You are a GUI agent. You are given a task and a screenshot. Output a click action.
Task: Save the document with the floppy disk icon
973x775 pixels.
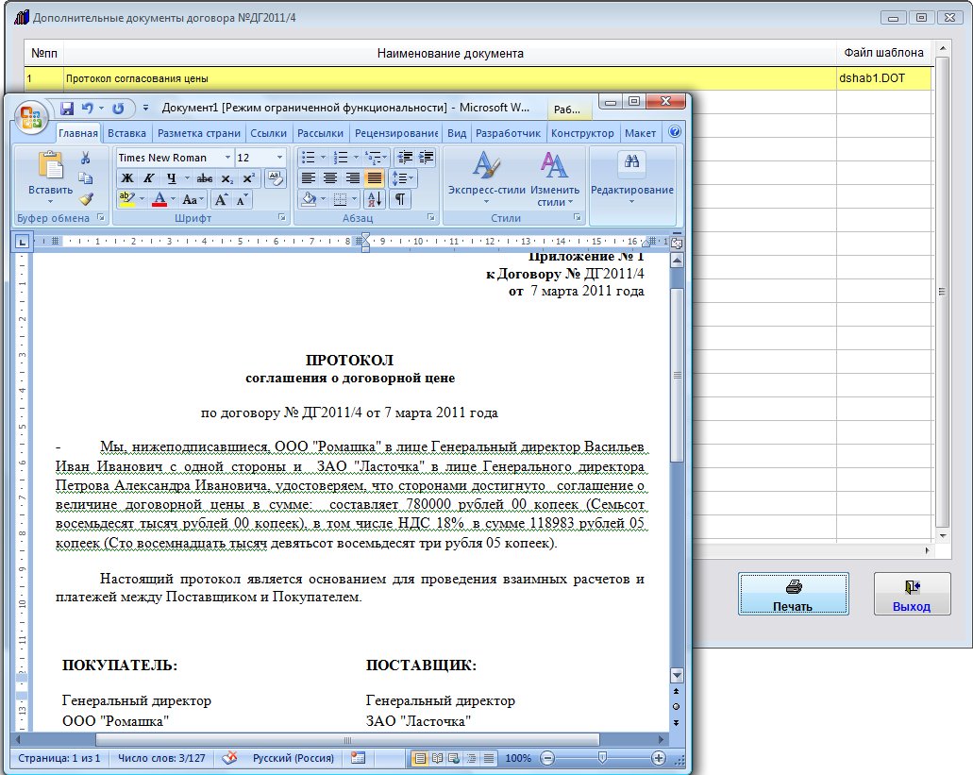pyautogui.click(x=66, y=109)
